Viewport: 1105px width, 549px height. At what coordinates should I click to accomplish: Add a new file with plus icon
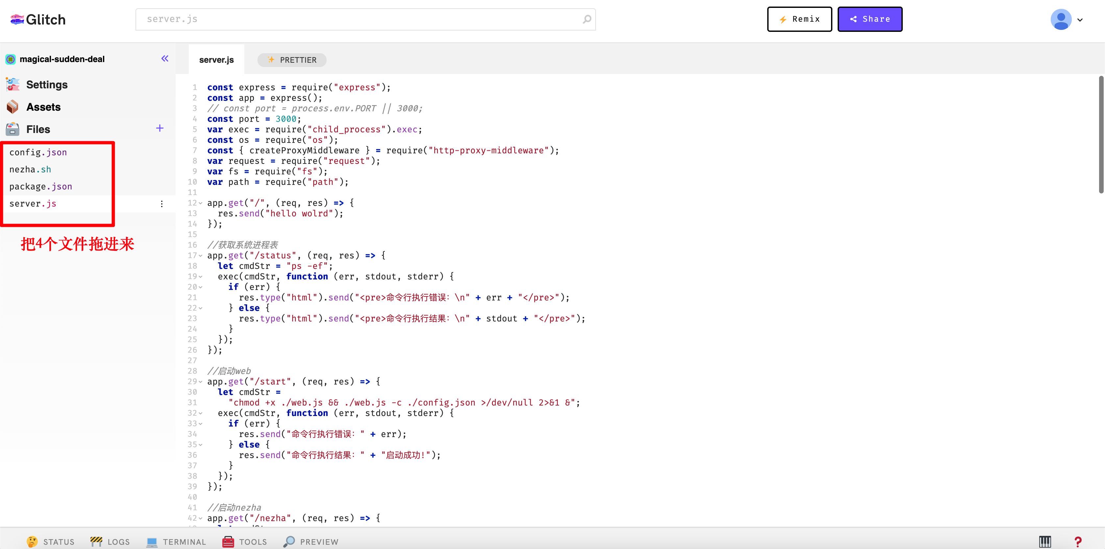tap(160, 128)
